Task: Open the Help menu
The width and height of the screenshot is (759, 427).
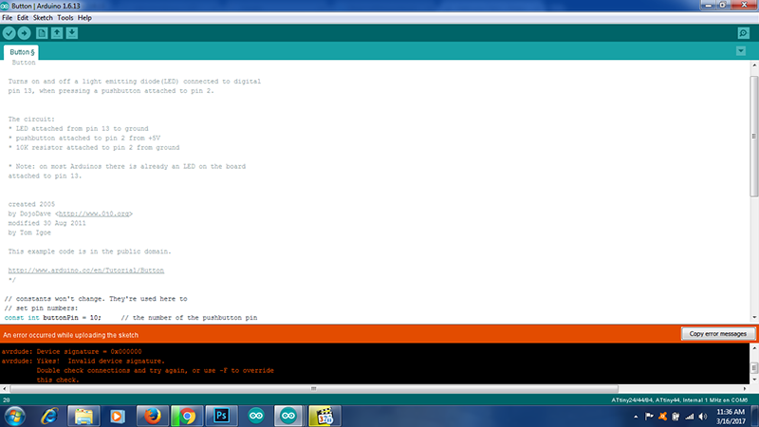Action: pos(84,18)
